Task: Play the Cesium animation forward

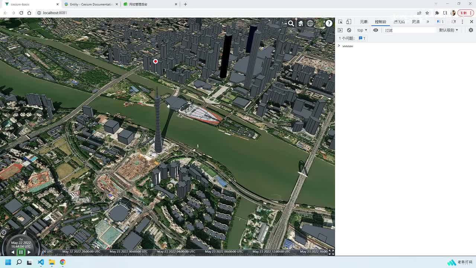Action: click(29, 252)
